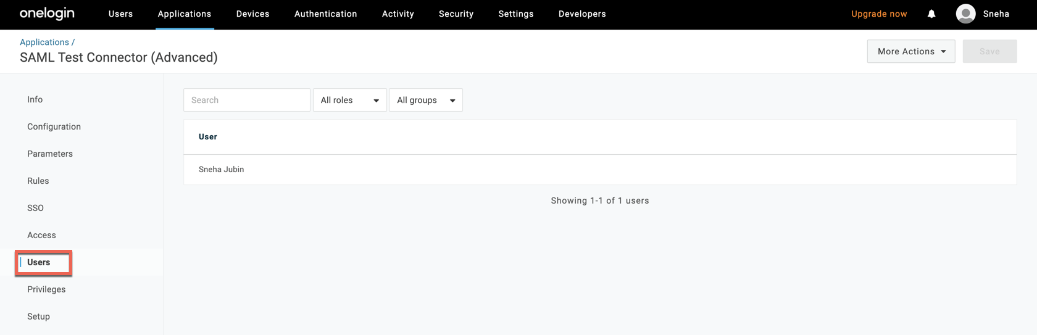This screenshot has width=1037, height=335.
Task: Open the Developers menu
Action: point(582,14)
